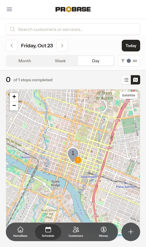
Task: Click the ProBase logo
Action: [x=73, y=9]
